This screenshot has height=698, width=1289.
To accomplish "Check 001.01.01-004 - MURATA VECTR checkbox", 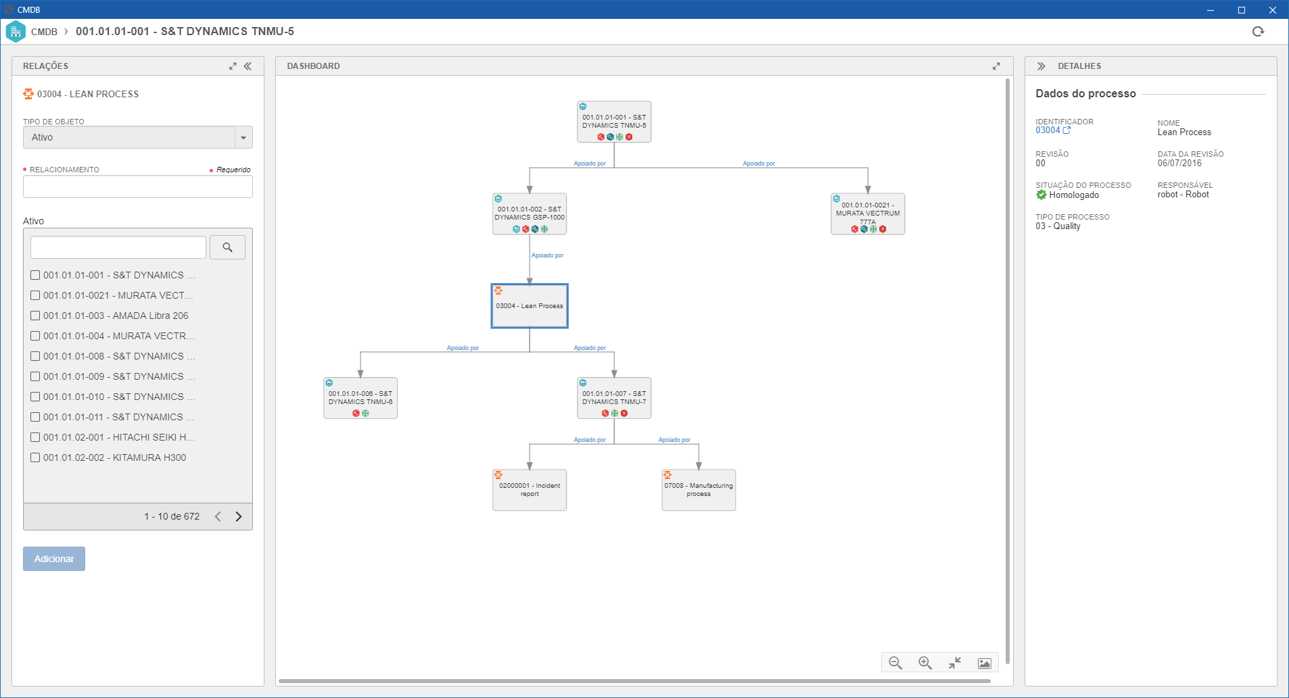I will 35,336.
